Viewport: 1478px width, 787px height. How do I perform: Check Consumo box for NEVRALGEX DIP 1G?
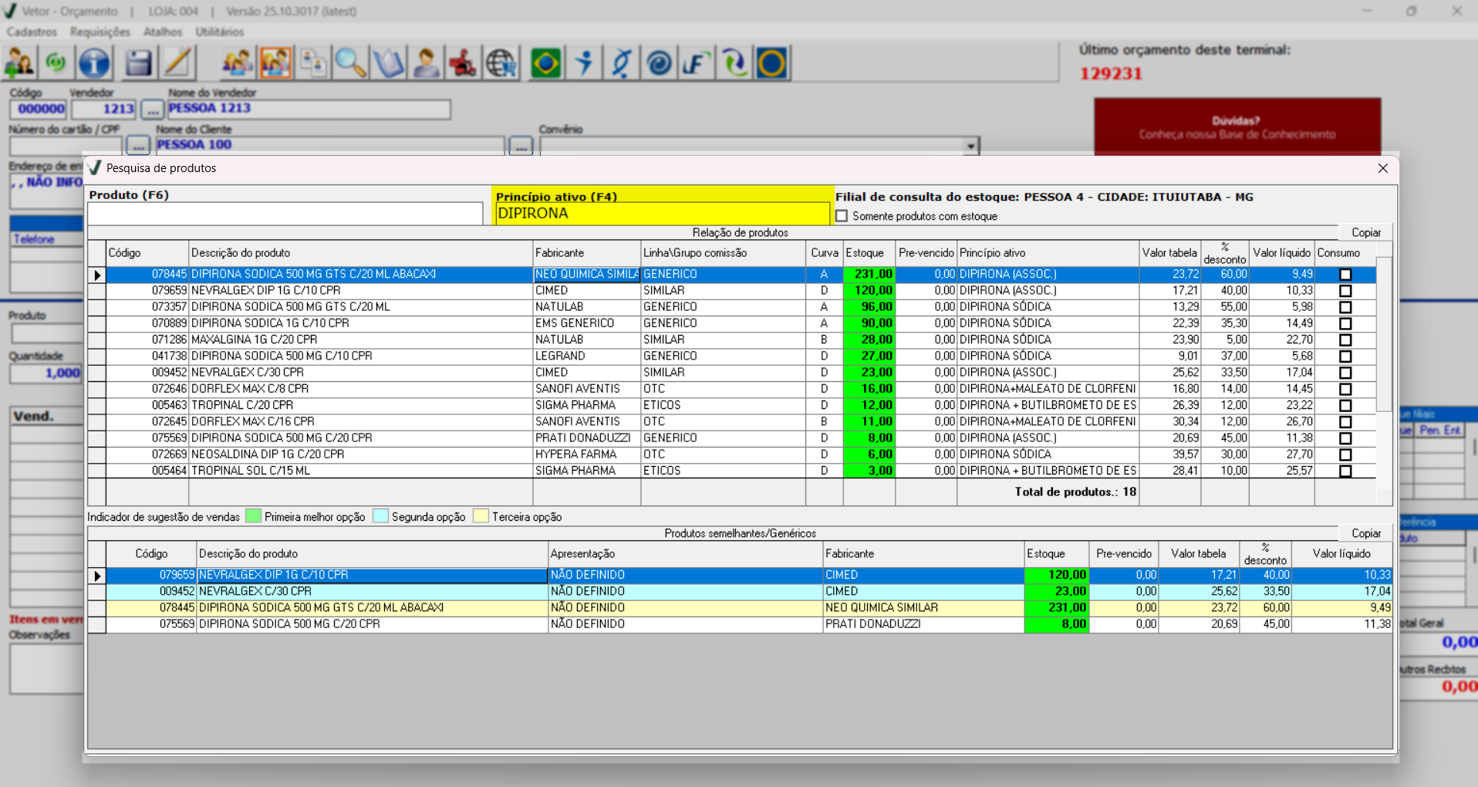tap(1345, 291)
